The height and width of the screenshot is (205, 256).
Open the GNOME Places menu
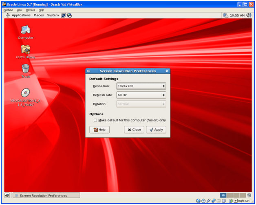pyautogui.click(x=39, y=15)
